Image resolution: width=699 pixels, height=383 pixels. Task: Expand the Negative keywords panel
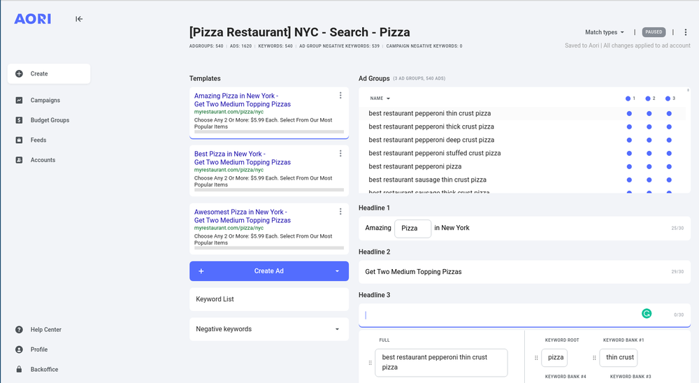coord(269,329)
